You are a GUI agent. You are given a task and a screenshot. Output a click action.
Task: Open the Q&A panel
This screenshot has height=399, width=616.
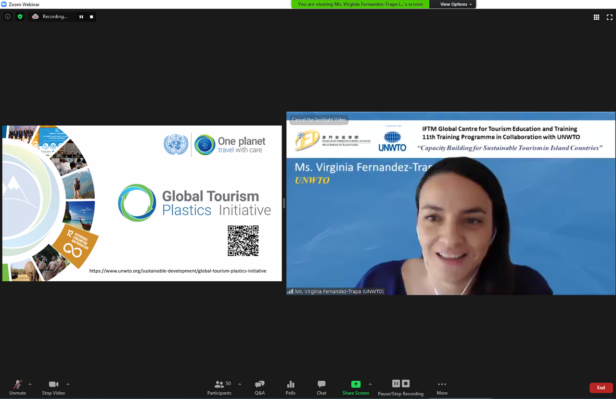(260, 387)
